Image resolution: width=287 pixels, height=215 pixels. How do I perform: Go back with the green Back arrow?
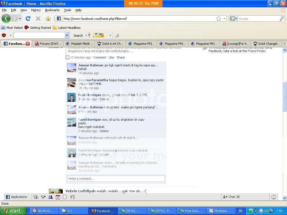point(6,18)
